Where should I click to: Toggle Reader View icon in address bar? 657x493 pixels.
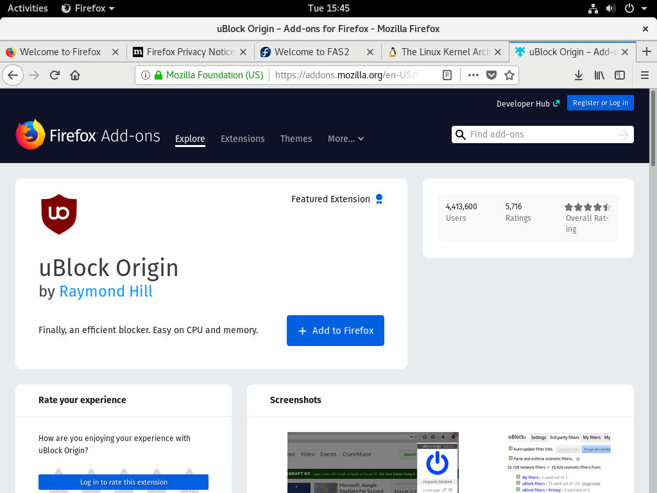[x=447, y=75]
